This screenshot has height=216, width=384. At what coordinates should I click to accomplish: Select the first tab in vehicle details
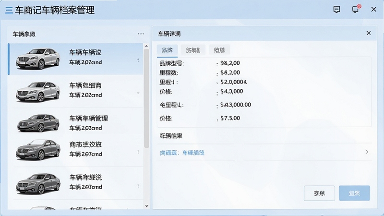coord(167,50)
